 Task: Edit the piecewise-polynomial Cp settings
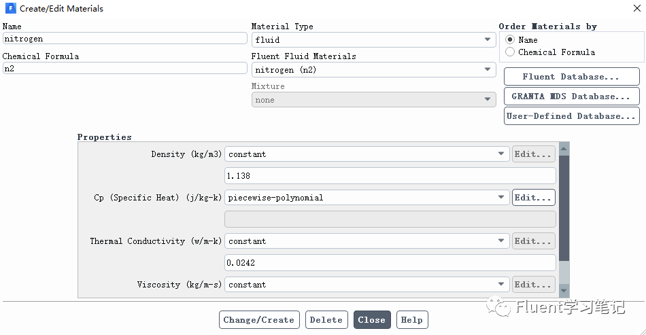533,198
